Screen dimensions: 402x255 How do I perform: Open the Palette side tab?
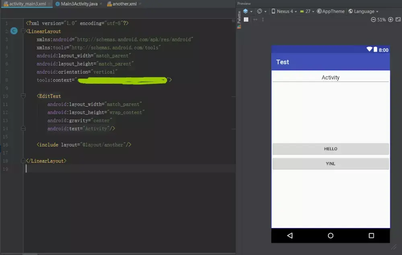pyautogui.click(x=239, y=19)
